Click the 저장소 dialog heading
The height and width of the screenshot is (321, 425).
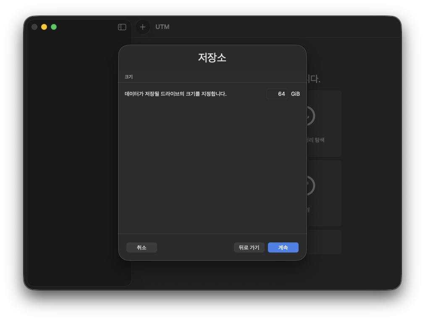pyautogui.click(x=212, y=58)
